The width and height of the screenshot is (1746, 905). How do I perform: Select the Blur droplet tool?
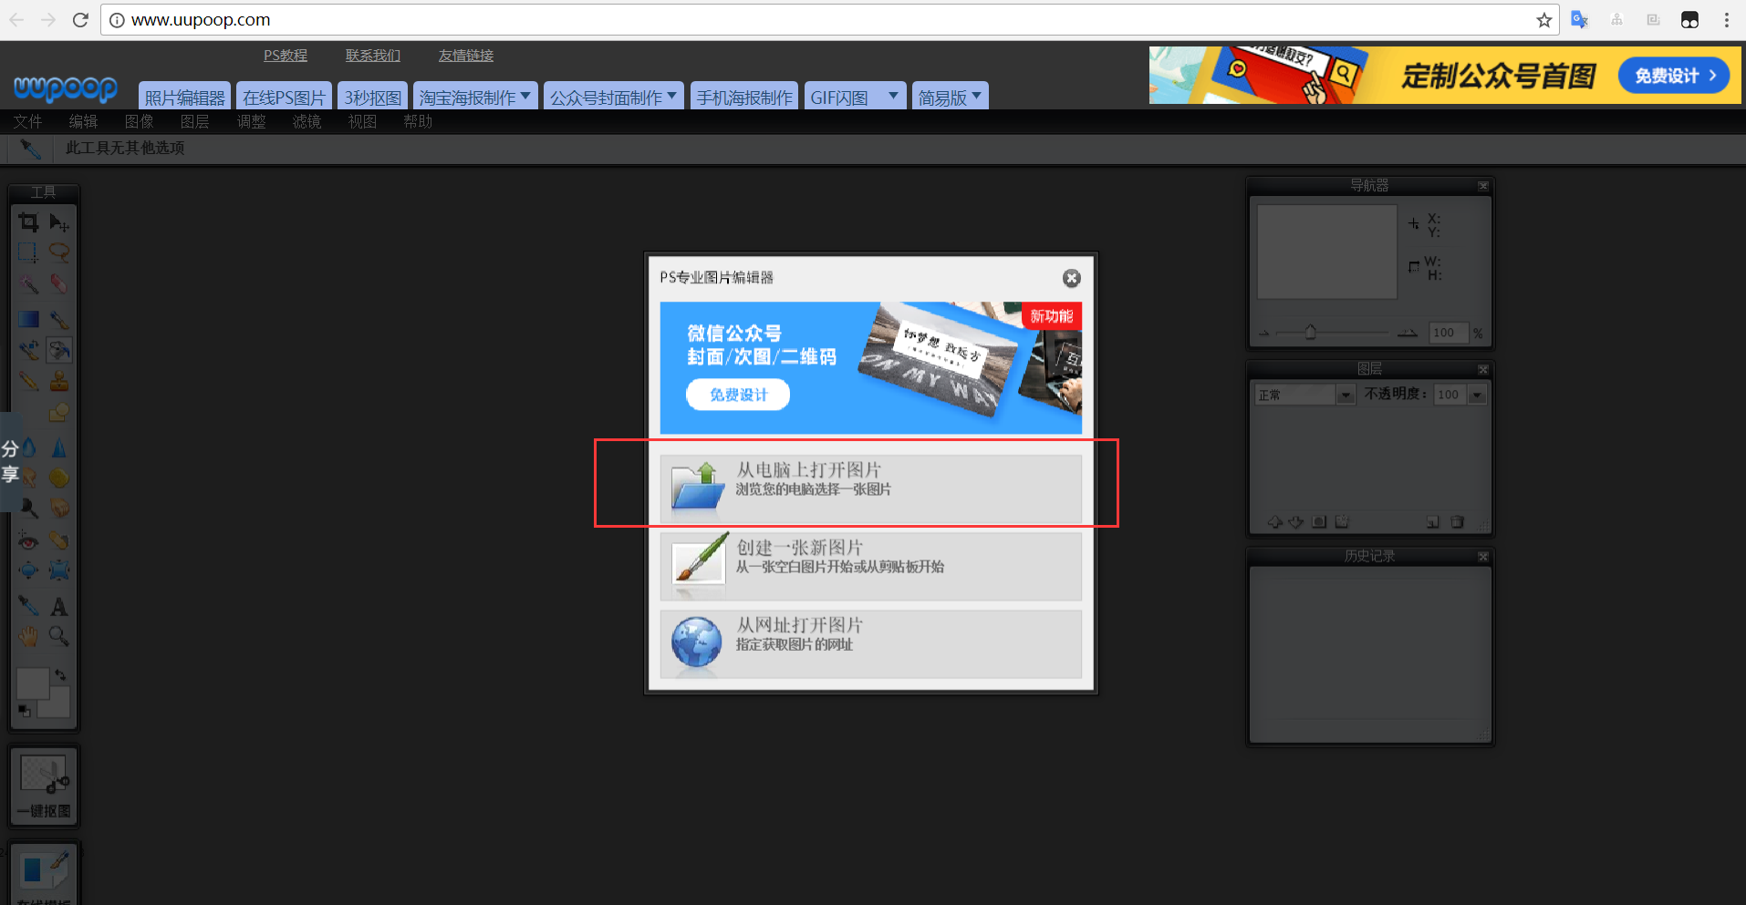coord(28,447)
